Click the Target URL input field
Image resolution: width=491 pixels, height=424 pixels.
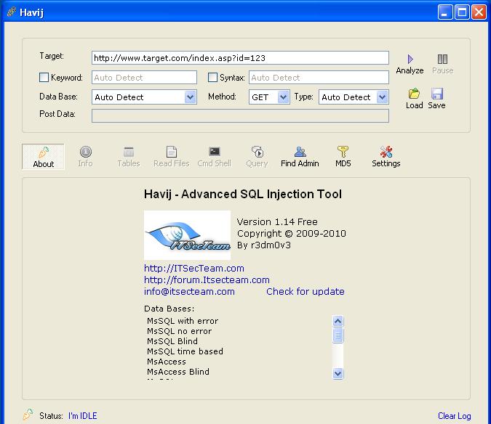coord(240,58)
